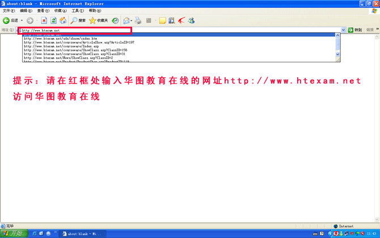Click the Research books icon
The width and height of the screenshot is (380, 238).
tap(172, 20)
